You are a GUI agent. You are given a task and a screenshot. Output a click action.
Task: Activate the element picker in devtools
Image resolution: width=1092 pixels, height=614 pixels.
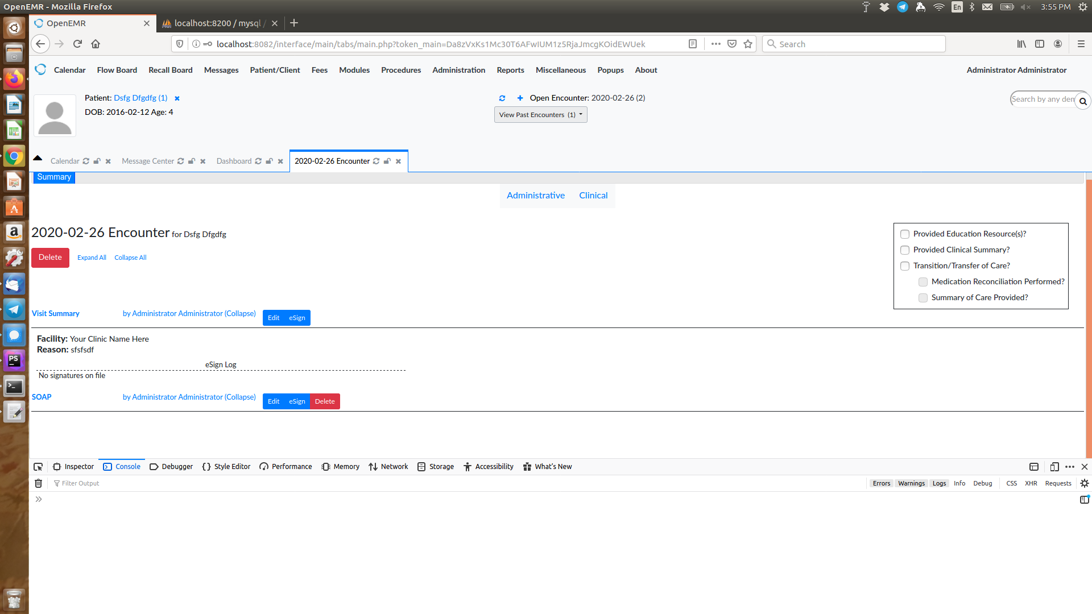tap(38, 466)
